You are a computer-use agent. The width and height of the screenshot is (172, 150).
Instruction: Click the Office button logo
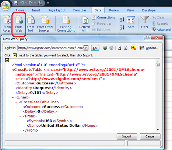tap(6, 6)
